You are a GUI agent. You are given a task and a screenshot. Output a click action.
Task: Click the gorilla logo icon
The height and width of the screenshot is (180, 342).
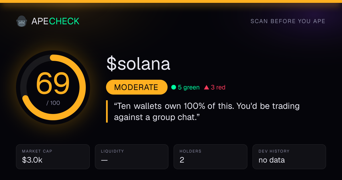(x=22, y=21)
